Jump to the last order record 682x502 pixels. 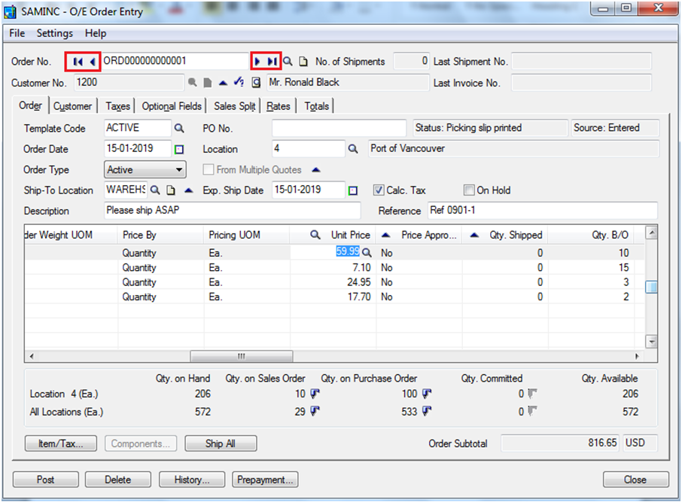point(272,62)
